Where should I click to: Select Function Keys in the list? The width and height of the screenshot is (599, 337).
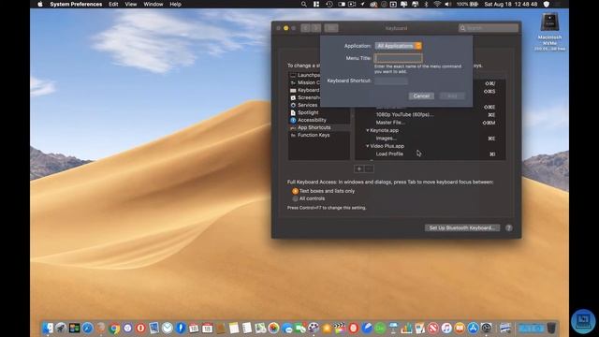(318, 135)
